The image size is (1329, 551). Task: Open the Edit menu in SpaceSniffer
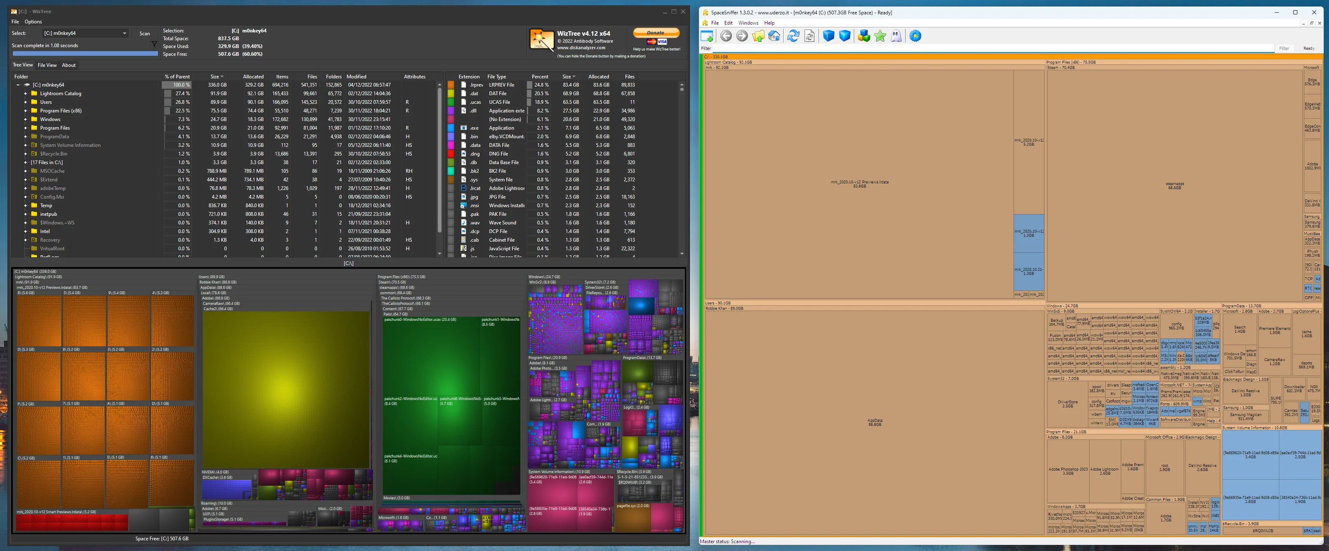click(x=728, y=23)
